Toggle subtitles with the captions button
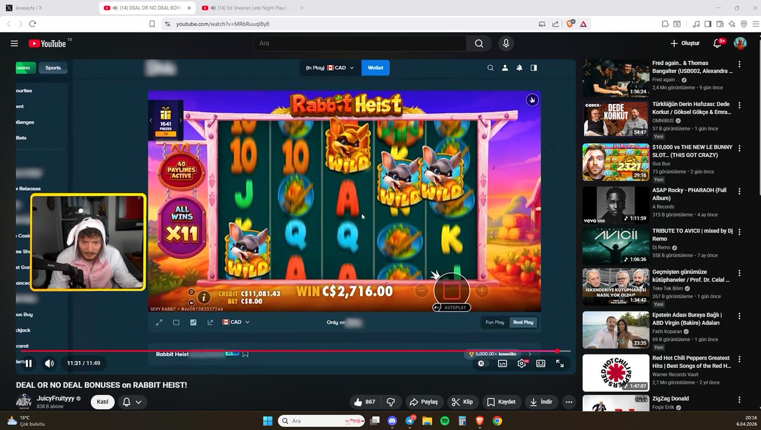This screenshot has width=761, height=430. 502,363
